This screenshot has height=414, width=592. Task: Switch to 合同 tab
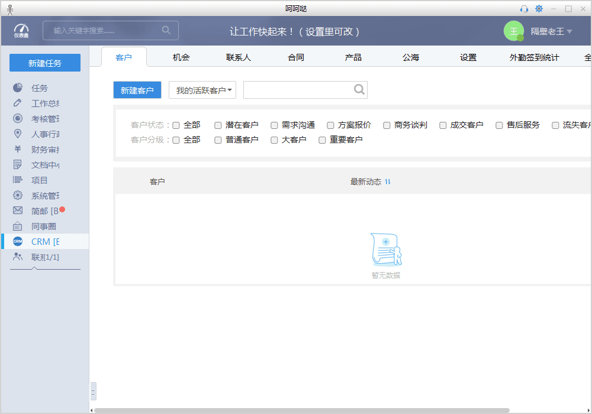[296, 57]
